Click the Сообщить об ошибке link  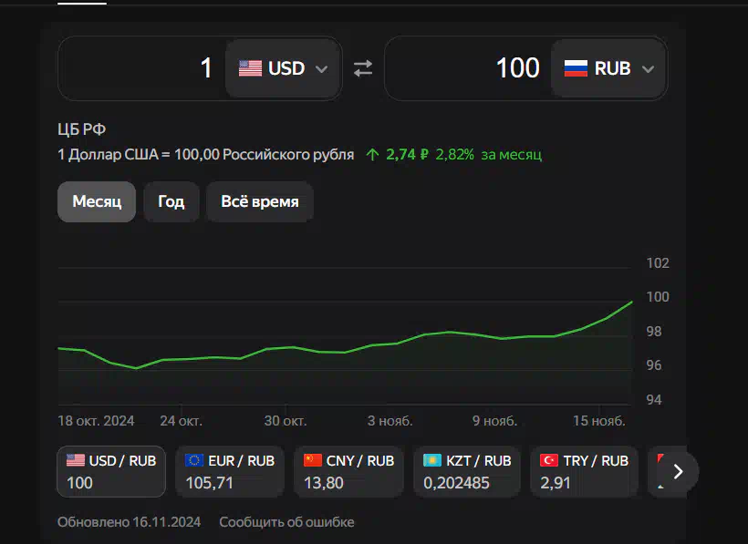(286, 522)
